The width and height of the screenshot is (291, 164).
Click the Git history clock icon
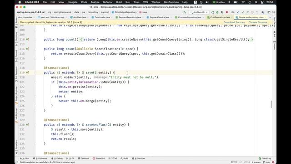(252, 12)
